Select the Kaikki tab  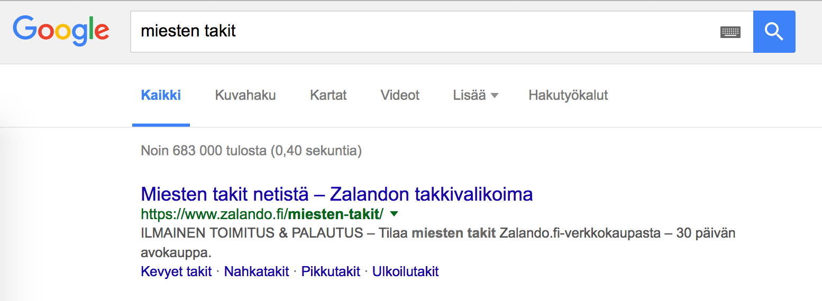pos(161,96)
